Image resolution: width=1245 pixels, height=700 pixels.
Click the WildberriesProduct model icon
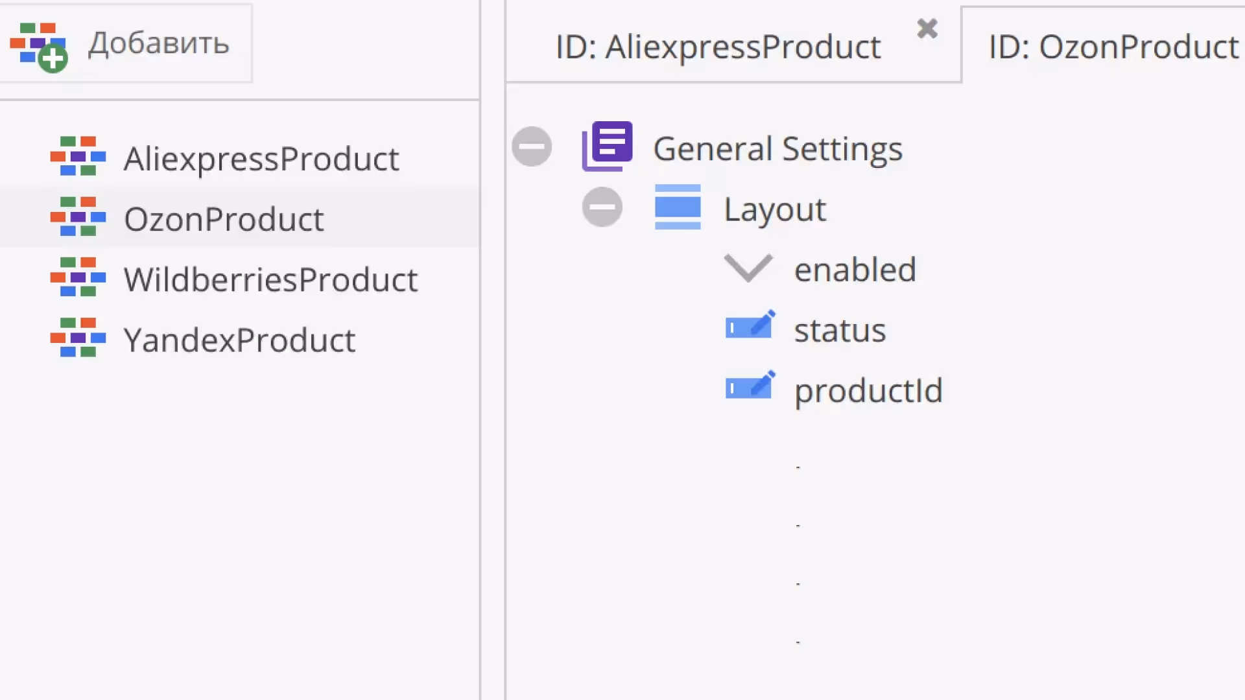click(x=78, y=277)
